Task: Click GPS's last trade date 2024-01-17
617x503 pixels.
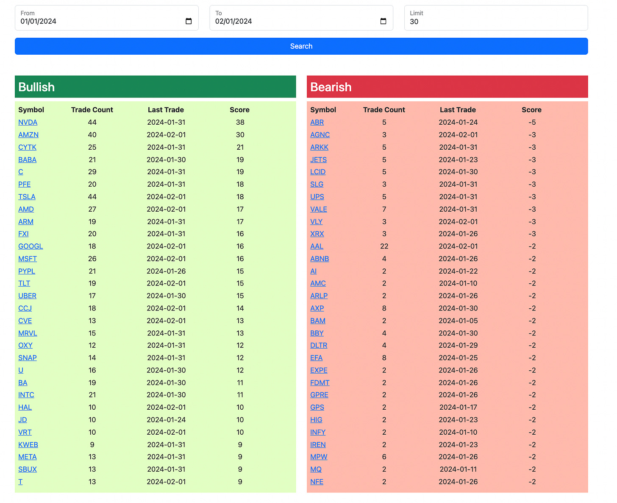Action: (458, 407)
